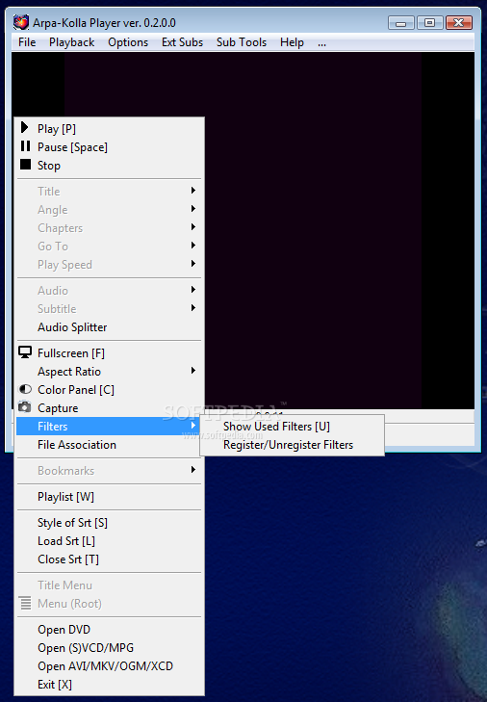This screenshot has height=702, width=487.
Task: Click the Play [P] triangle icon
Action: (x=25, y=128)
